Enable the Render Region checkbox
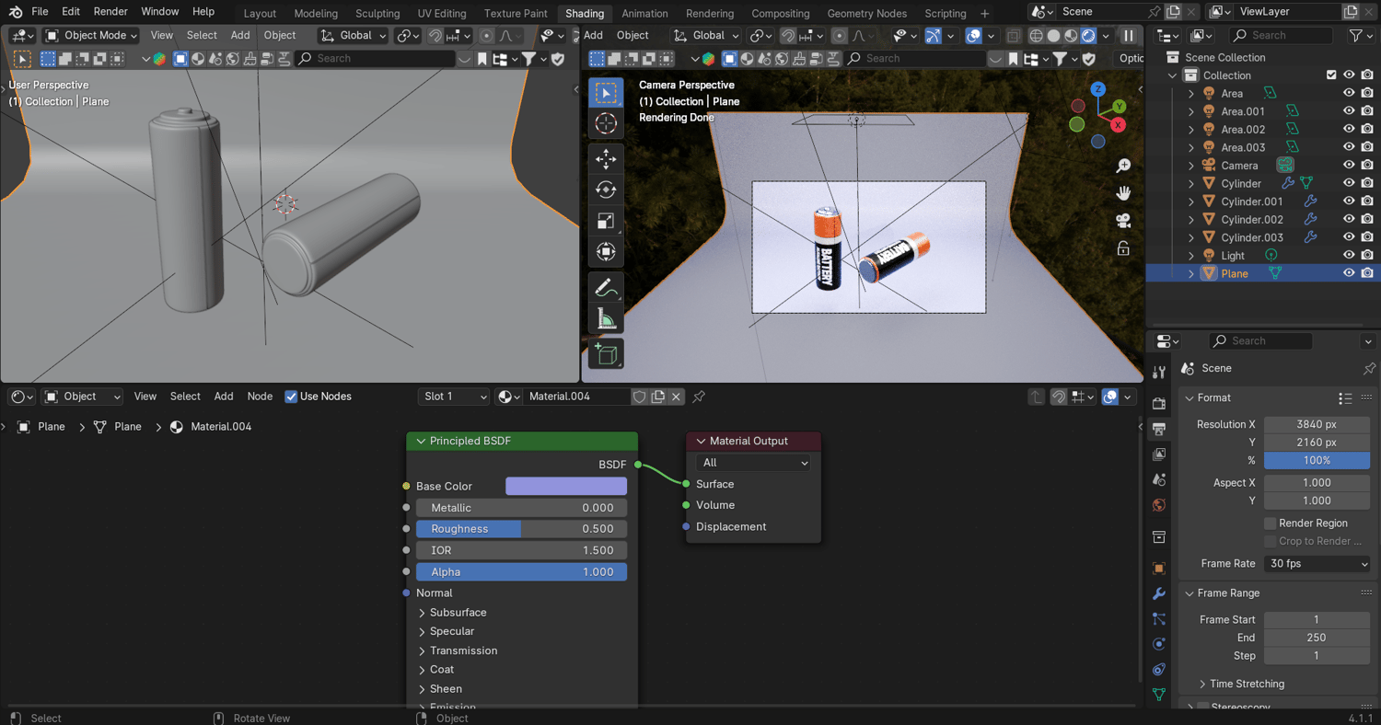 point(1271,524)
